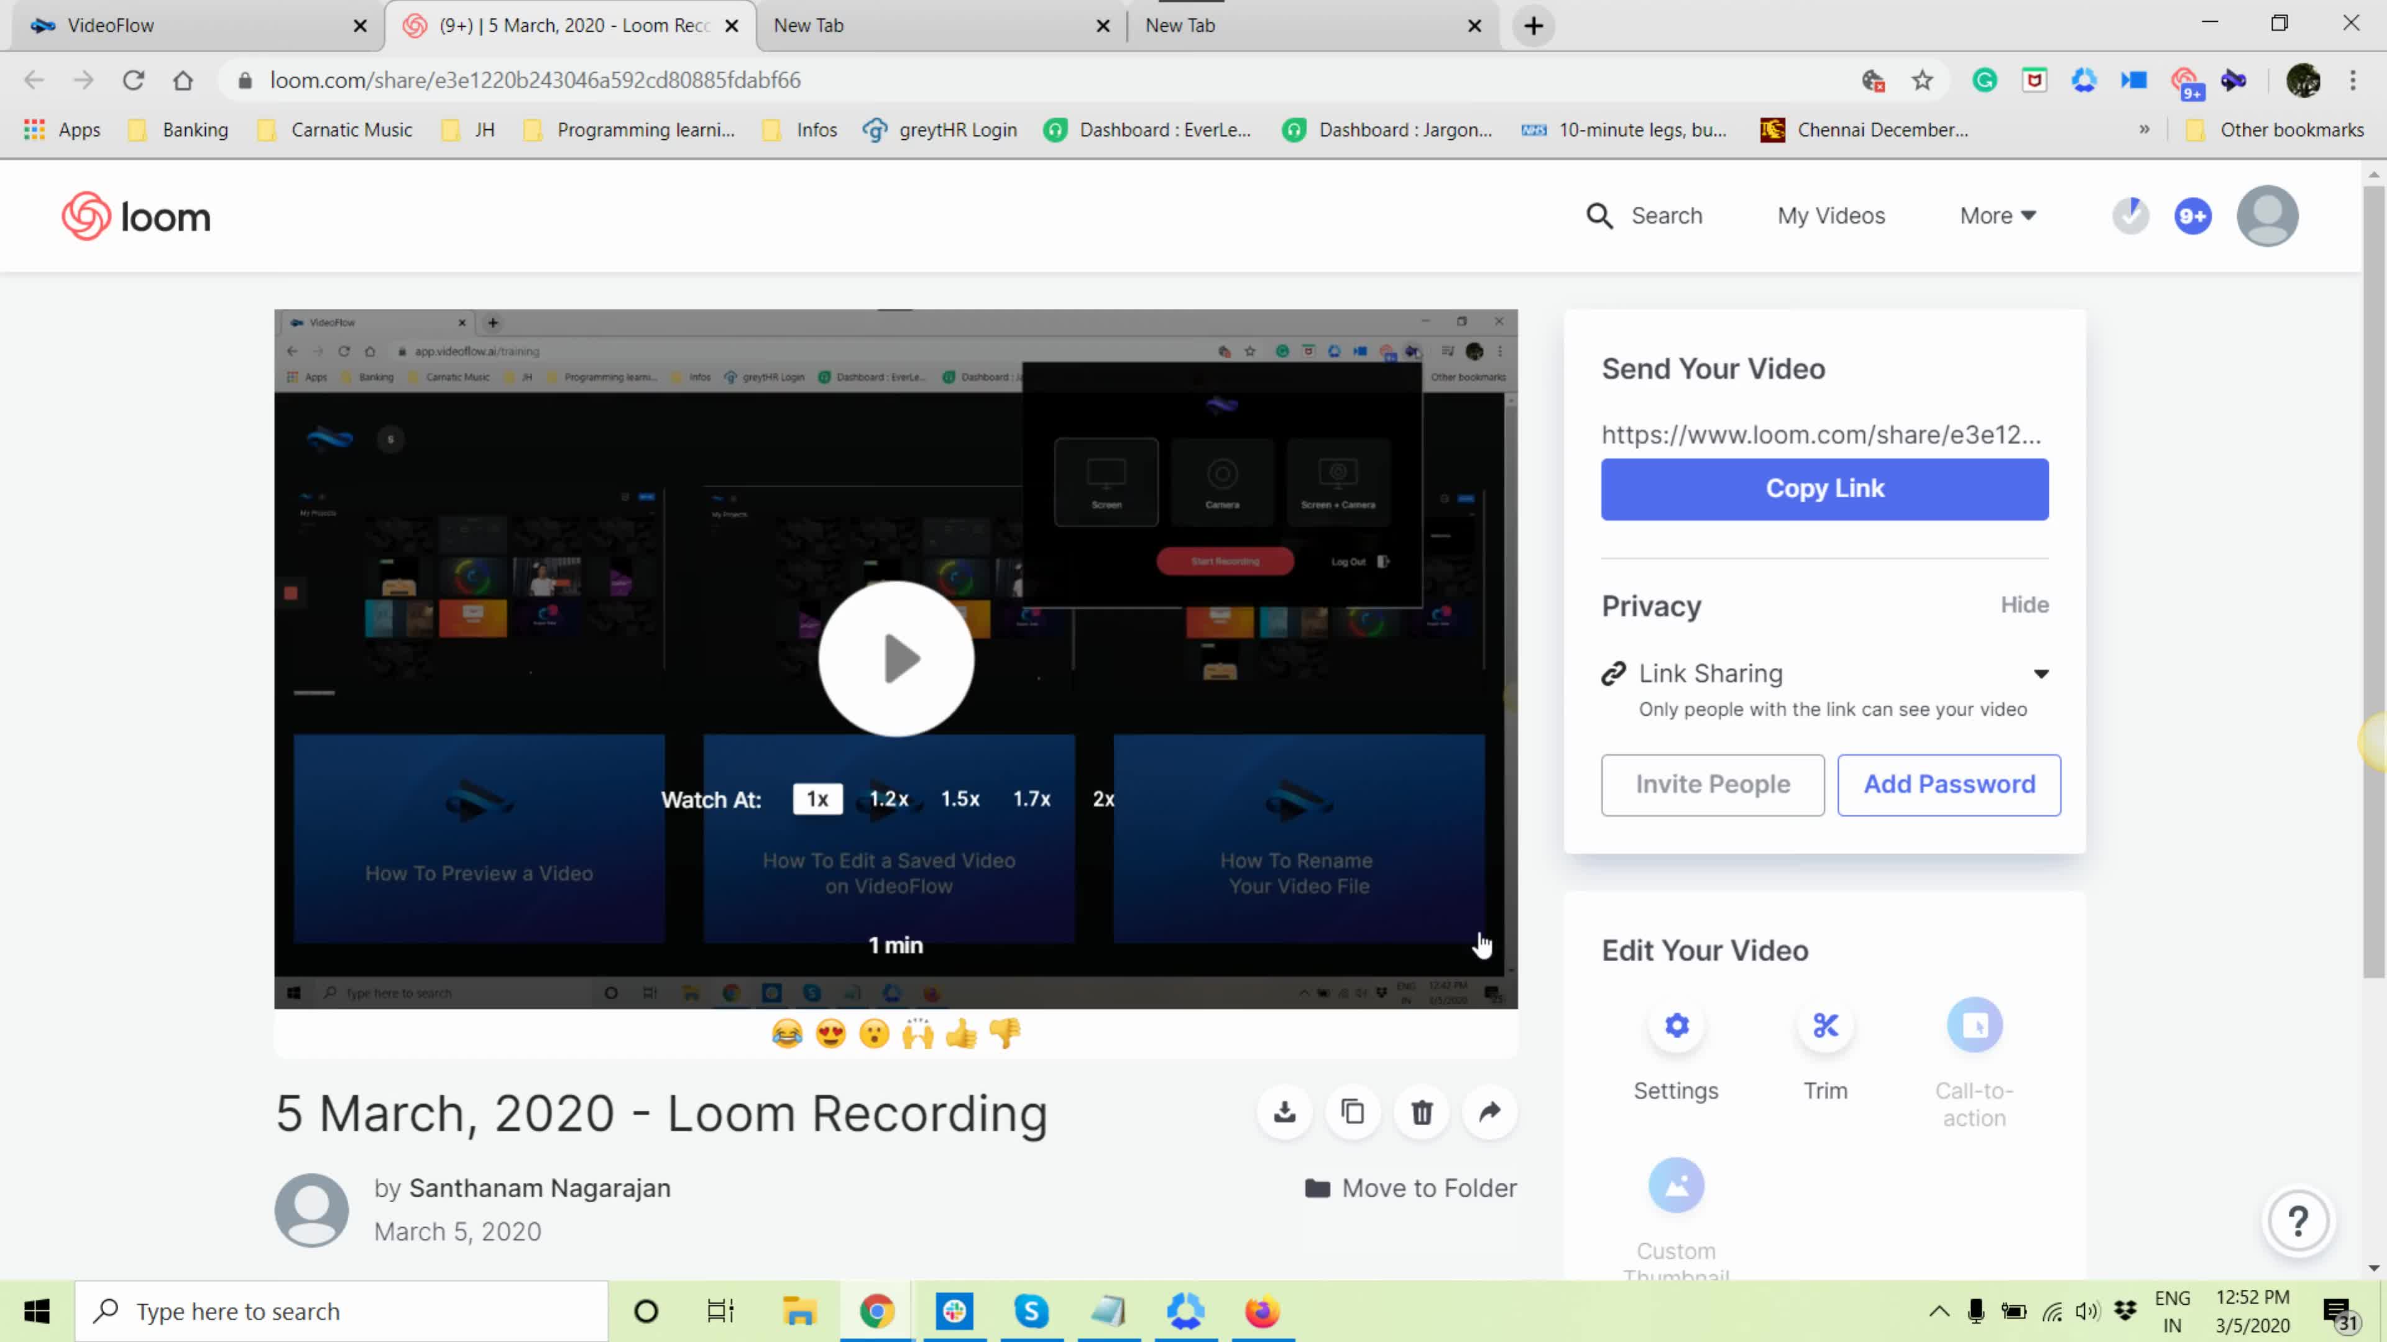Open the help question mark button

coord(2299,1221)
